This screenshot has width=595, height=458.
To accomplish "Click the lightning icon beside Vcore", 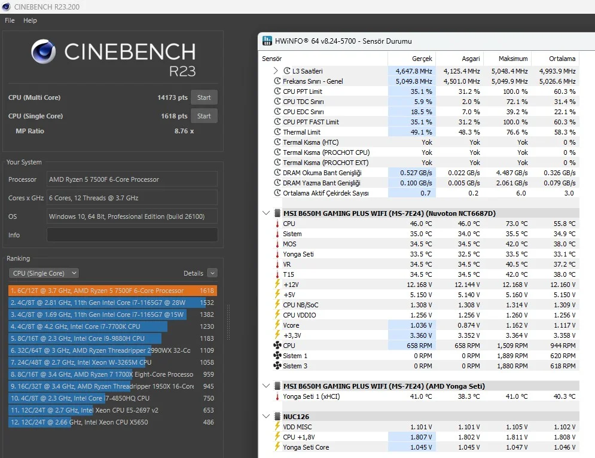I will [277, 325].
